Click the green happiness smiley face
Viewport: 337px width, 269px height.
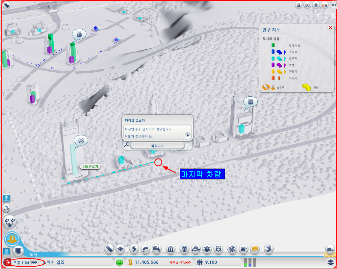pyautogui.click(x=119, y=262)
